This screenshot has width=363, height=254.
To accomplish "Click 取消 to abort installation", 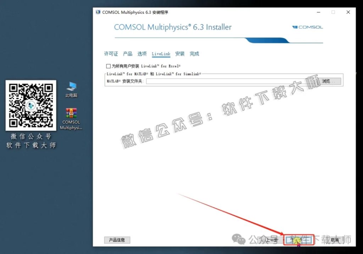I will tap(335, 240).
